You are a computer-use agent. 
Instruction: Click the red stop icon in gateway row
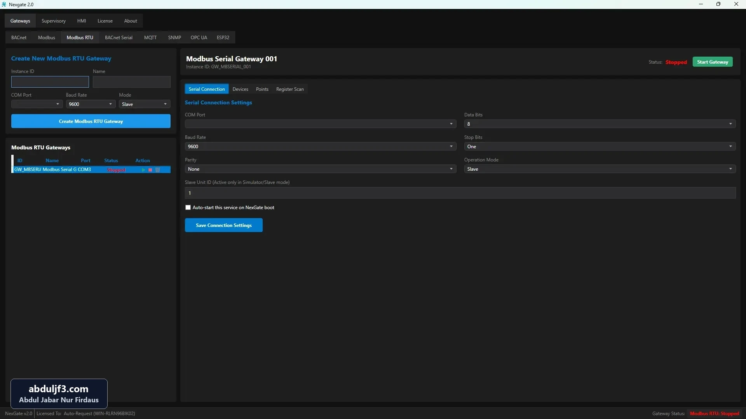coord(150,170)
